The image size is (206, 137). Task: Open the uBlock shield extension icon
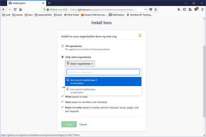(196, 9)
